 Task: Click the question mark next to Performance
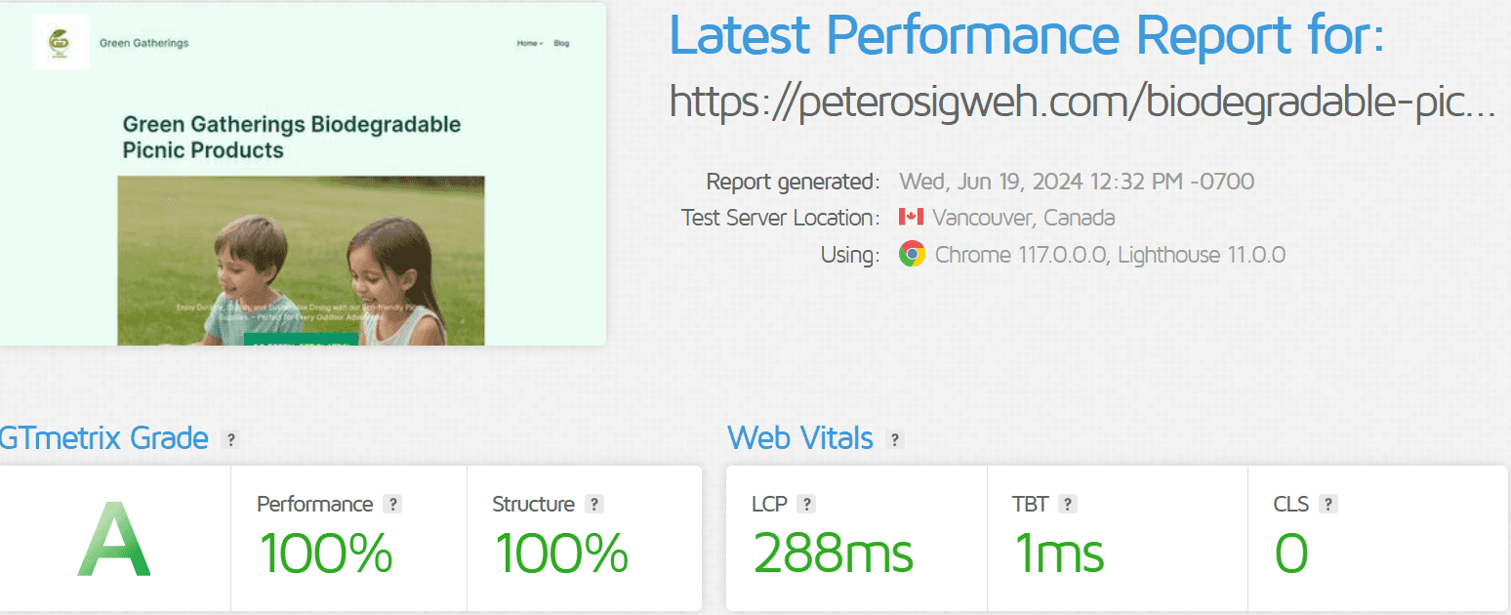tap(392, 505)
